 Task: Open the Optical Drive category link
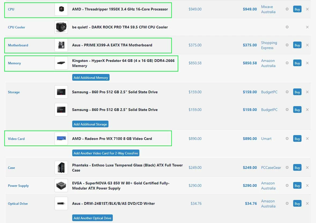18,203
